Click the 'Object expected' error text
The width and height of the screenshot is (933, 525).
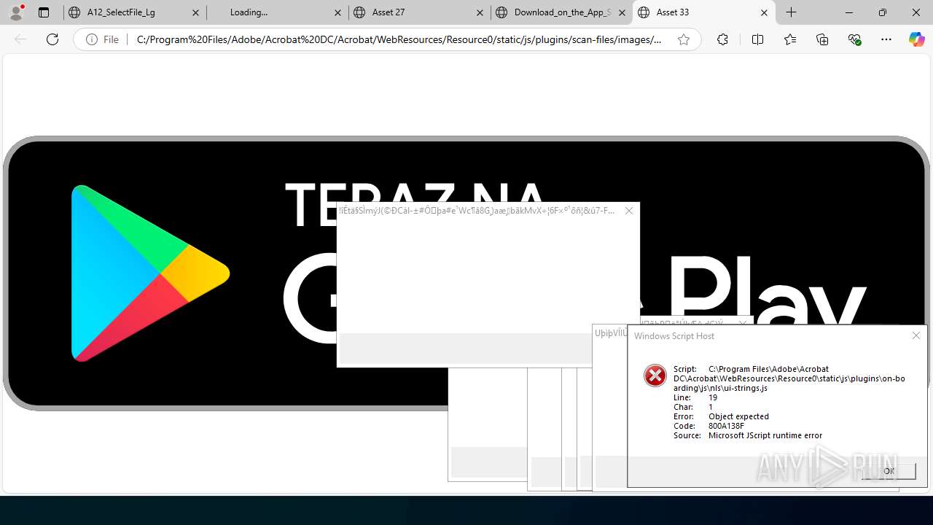(738, 416)
